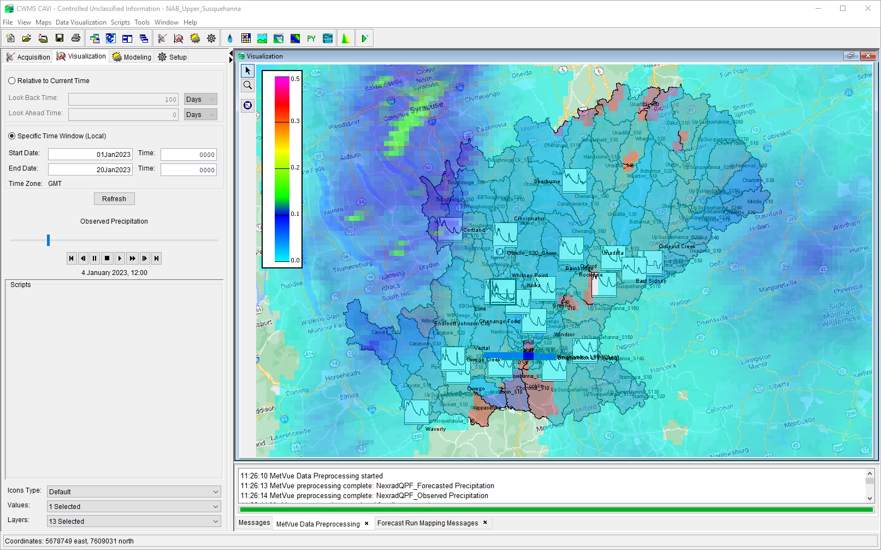Click the gear Setup toolbar icon

(x=211, y=38)
